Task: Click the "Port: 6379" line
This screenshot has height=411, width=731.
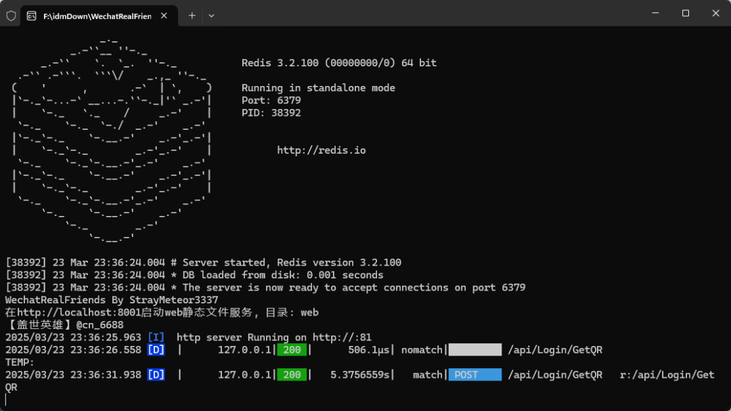Action: click(x=271, y=100)
